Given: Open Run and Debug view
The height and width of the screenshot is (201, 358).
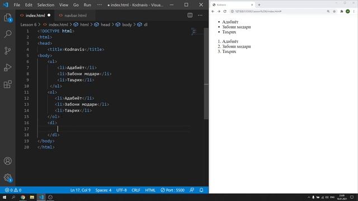Looking at the screenshot, I should [x=8, y=67].
